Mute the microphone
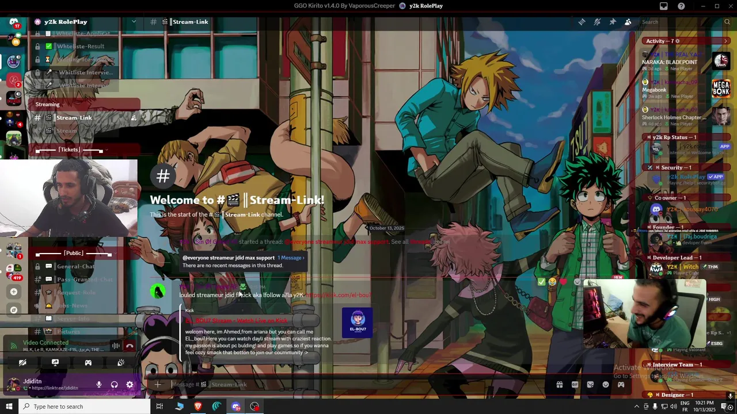This screenshot has width=737, height=414. (x=99, y=385)
